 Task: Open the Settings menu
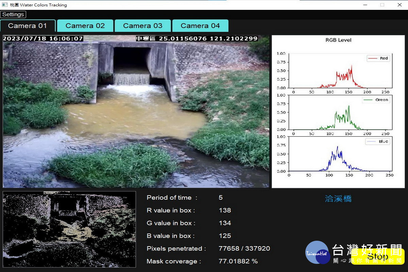pos(13,14)
